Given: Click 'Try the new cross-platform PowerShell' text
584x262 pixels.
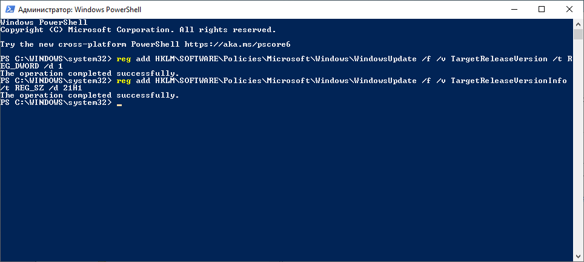Looking at the screenshot, I should 90,44.
